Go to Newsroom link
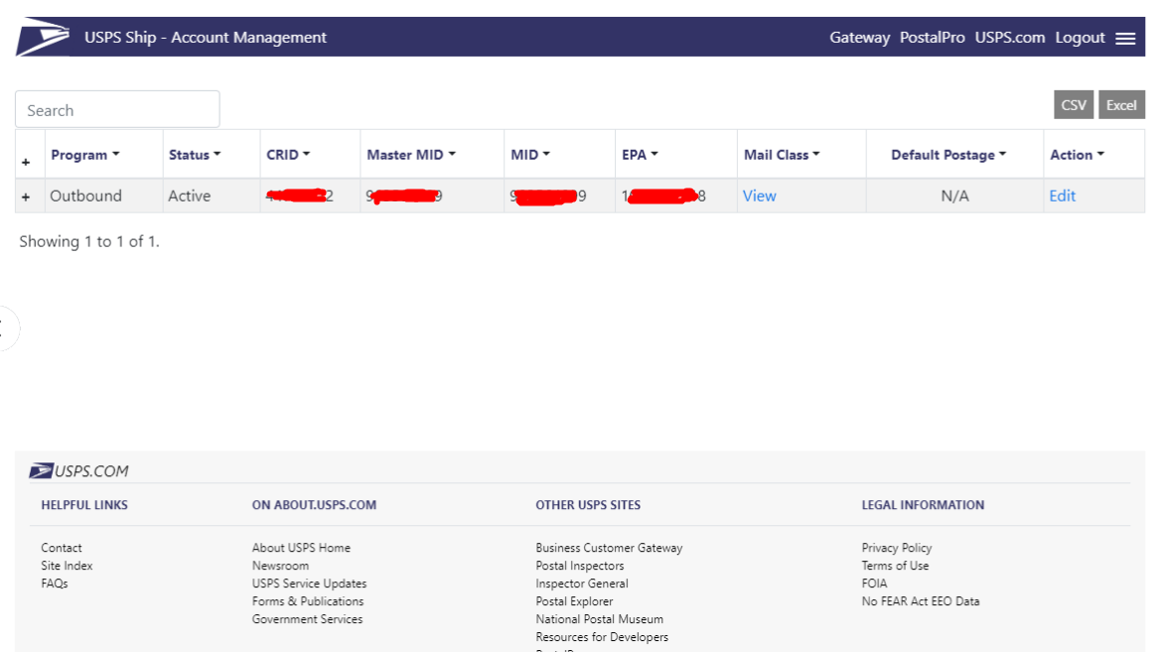 tap(280, 566)
